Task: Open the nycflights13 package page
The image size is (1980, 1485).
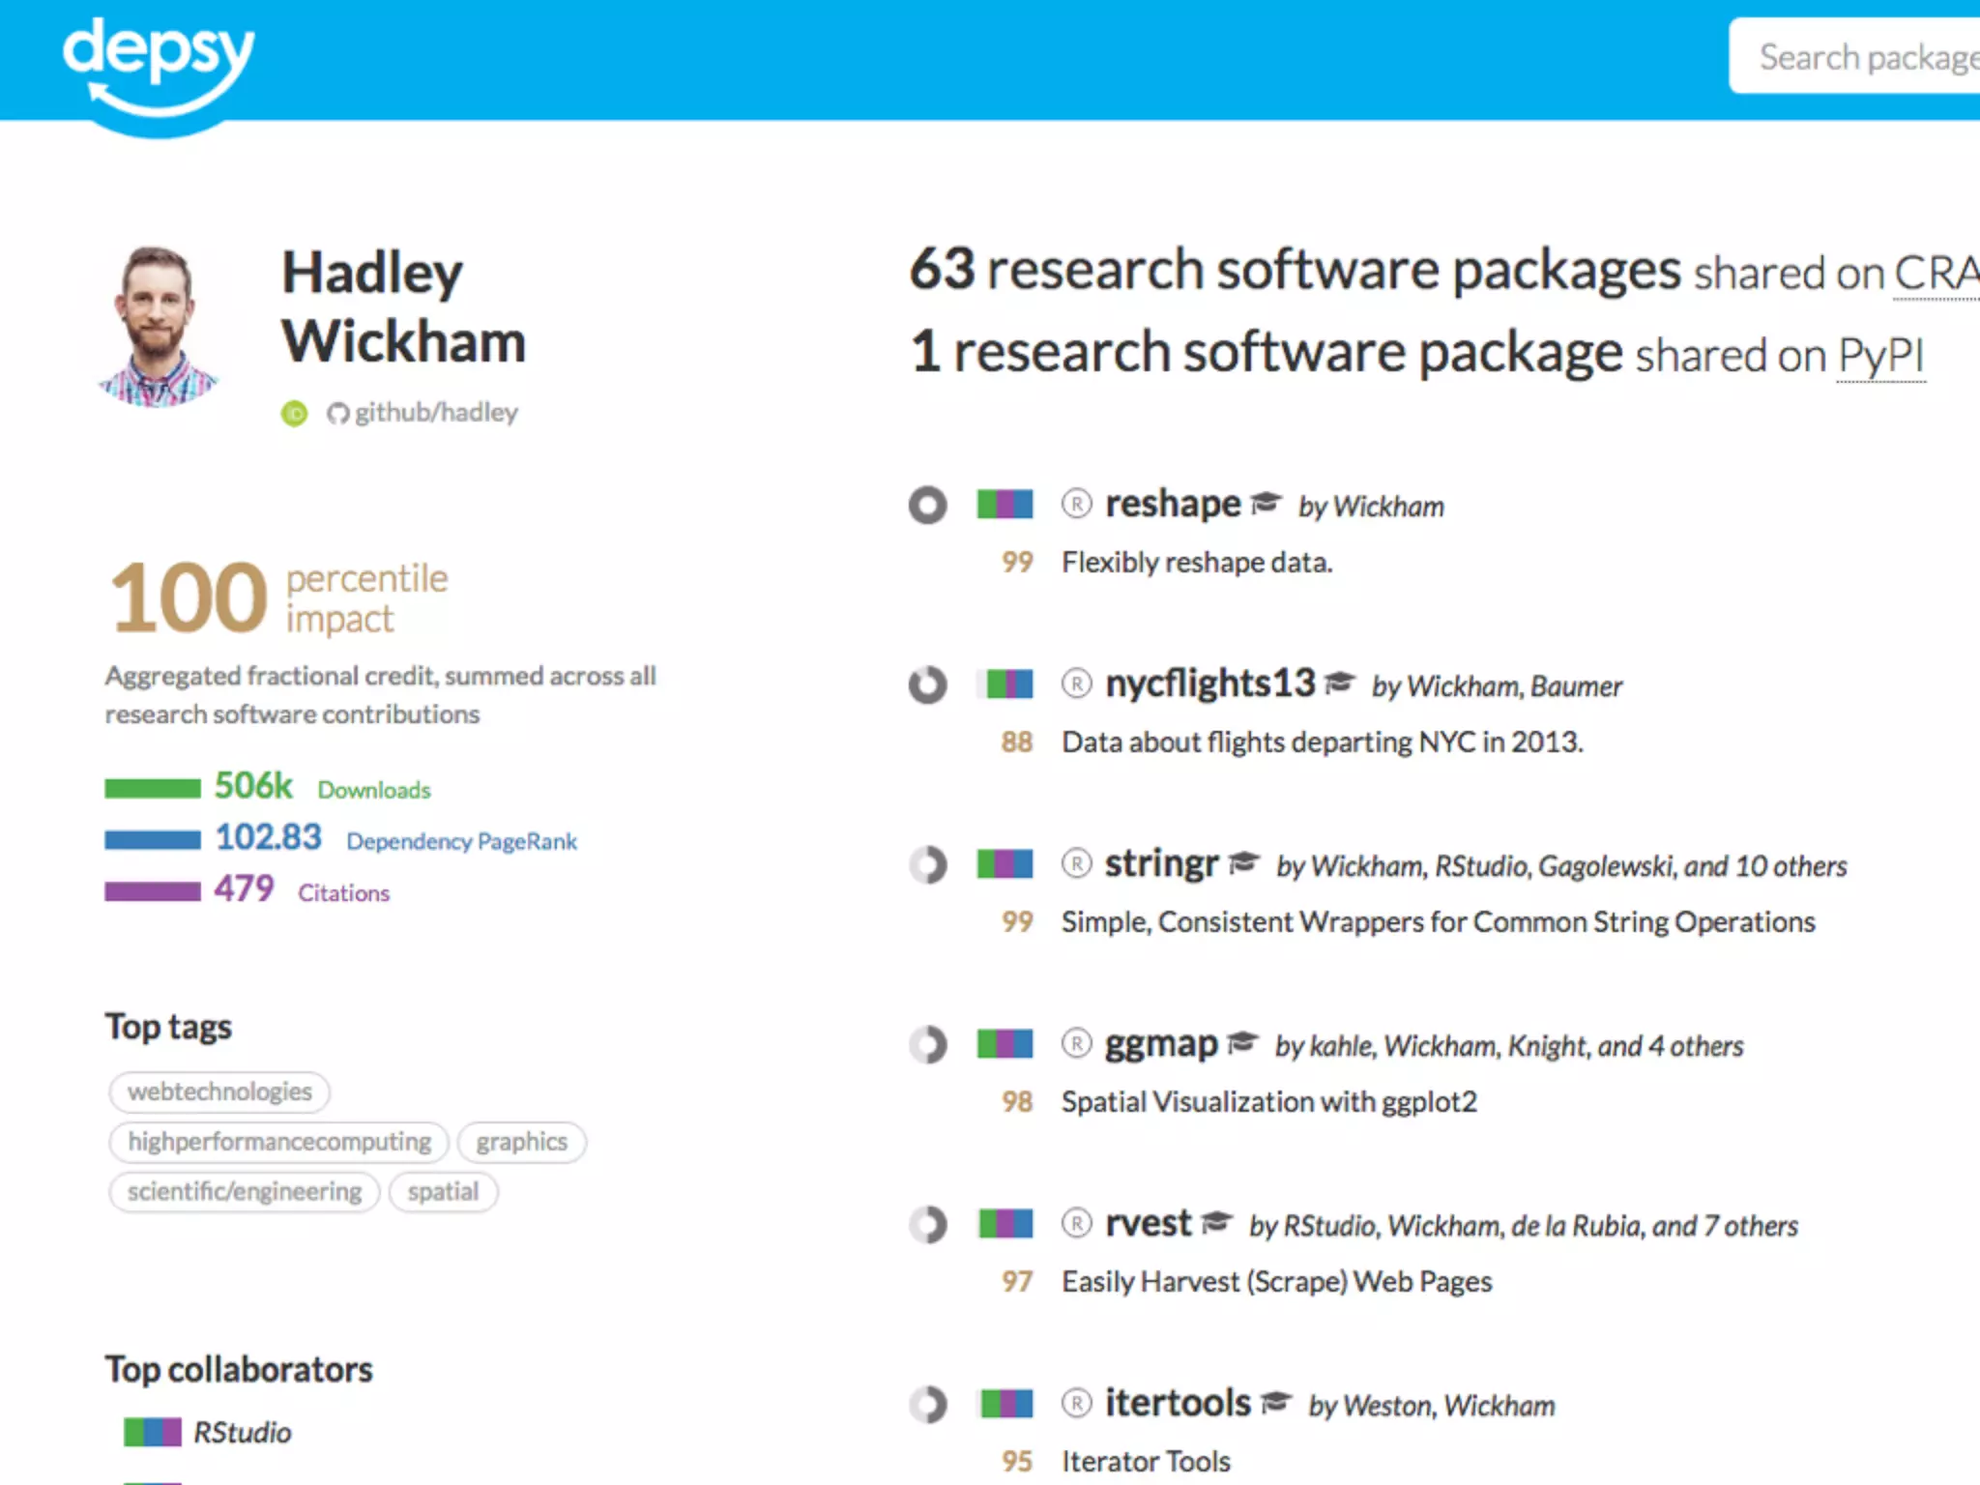Action: pyautogui.click(x=1209, y=684)
